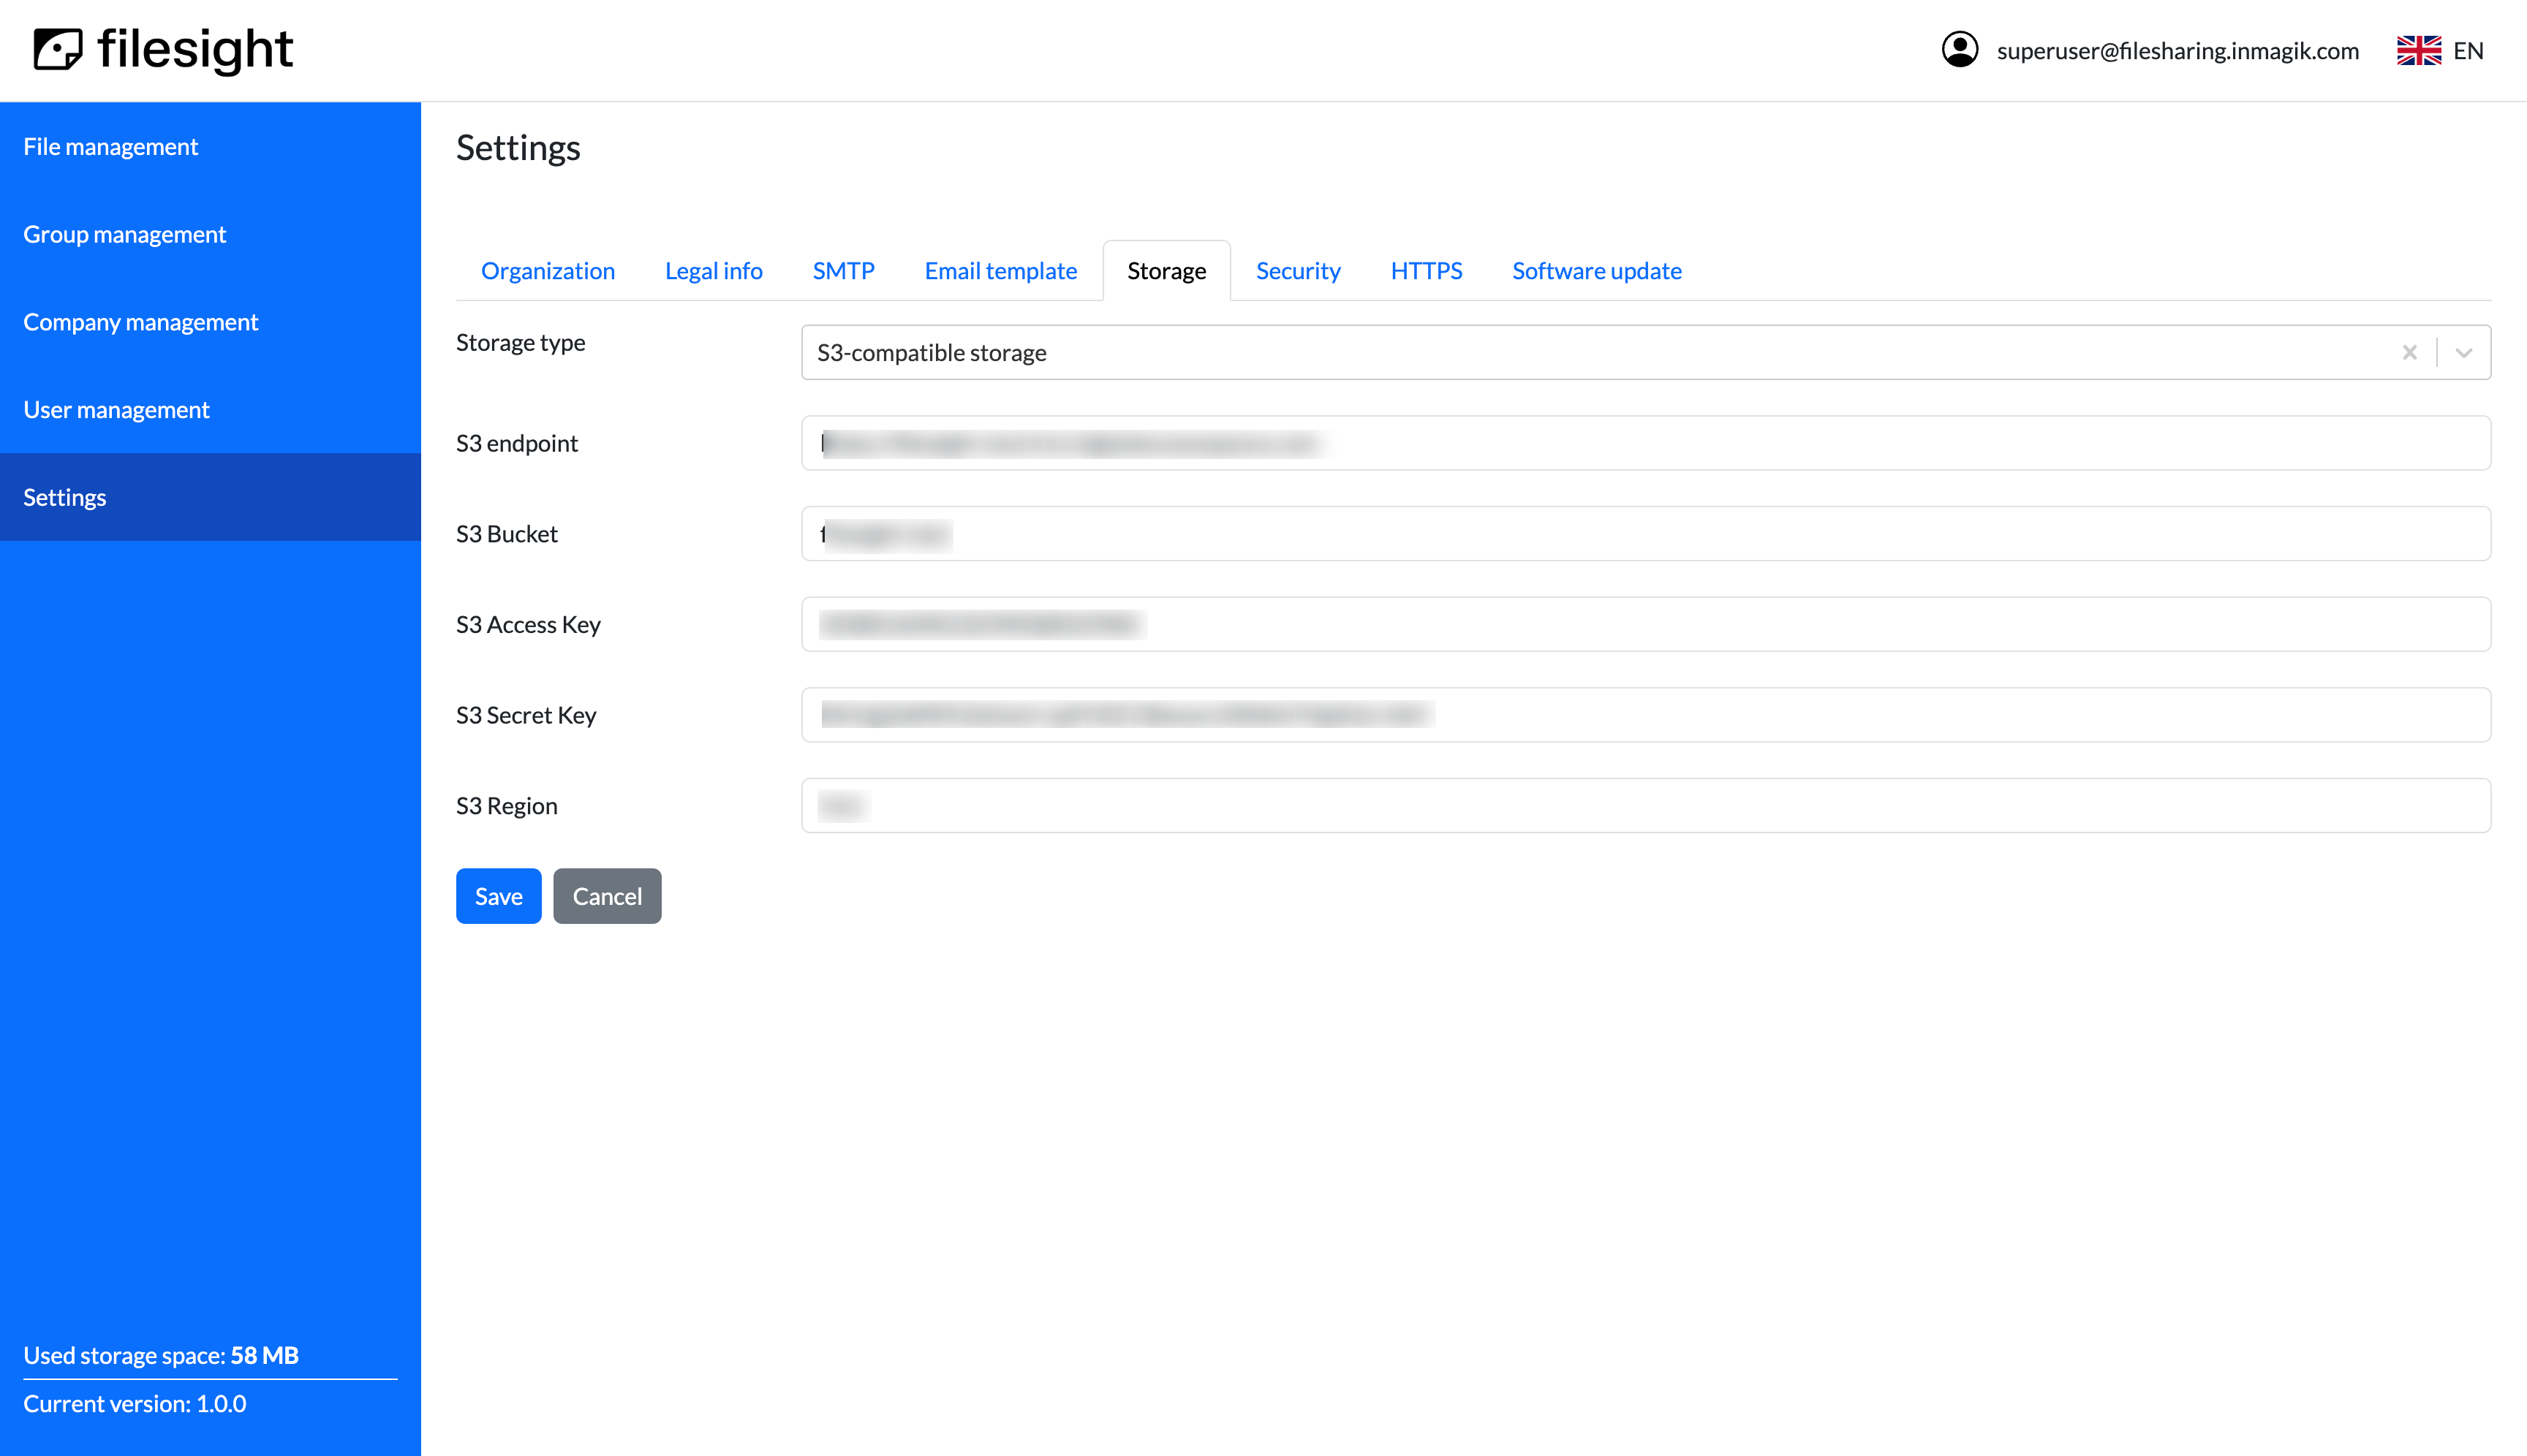Expand the Storage type dropdown chevron

tap(2463, 352)
